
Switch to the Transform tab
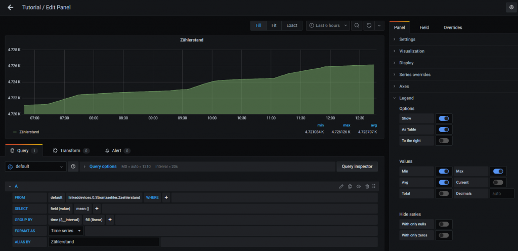click(x=70, y=151)
